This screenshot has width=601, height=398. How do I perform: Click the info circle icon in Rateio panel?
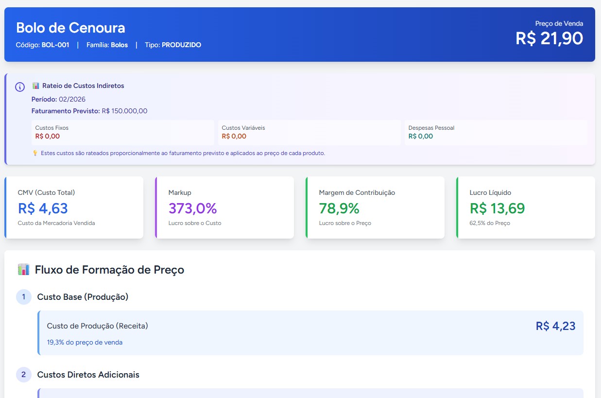[x=20, y=87]
